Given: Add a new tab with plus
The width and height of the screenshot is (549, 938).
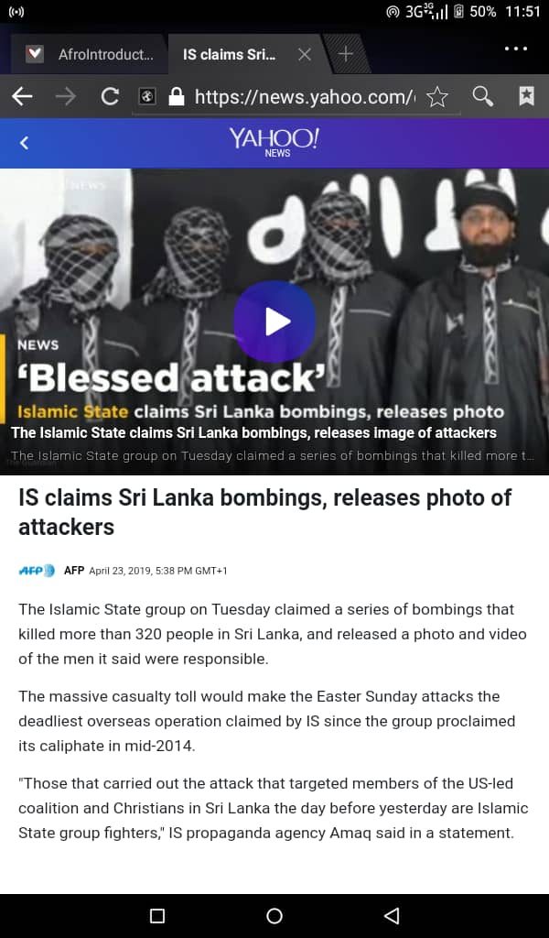Looking at the screenshot, I should coord(345,54).
